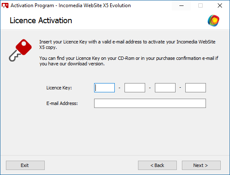Click the Activation Program title bar icon

tap(5, 5)
